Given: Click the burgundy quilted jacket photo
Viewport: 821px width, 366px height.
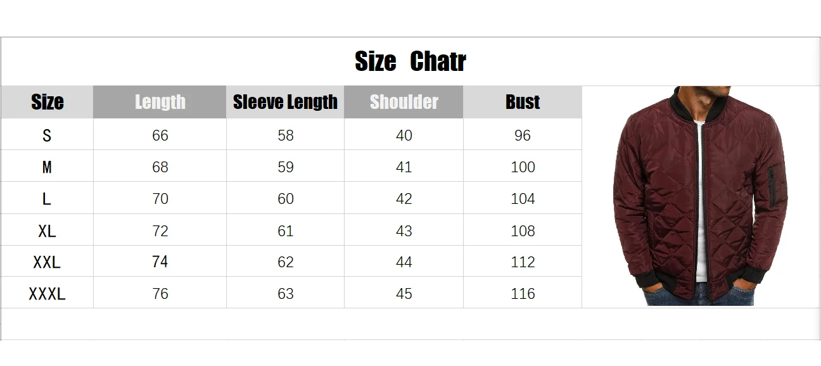Looking at the screenshot, I should pos(700,196).
